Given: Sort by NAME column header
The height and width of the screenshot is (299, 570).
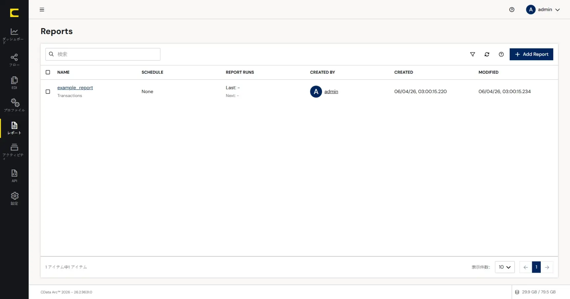Looking at the screenshot, I should 63,72.
